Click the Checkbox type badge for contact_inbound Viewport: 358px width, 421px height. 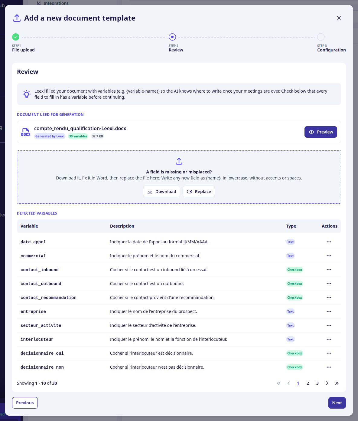[295, 270]
